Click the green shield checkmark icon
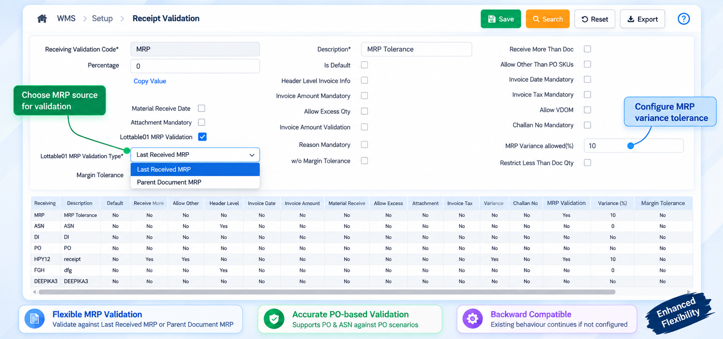 (x=274, y=319)
